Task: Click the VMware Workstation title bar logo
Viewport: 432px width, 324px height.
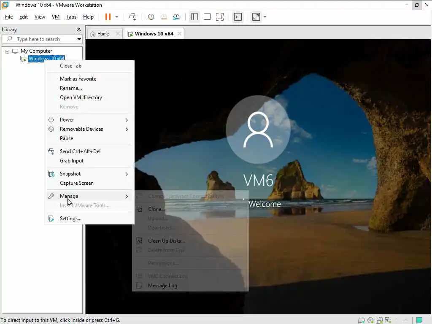Action: pyautogui.click(x=5, y=5)
